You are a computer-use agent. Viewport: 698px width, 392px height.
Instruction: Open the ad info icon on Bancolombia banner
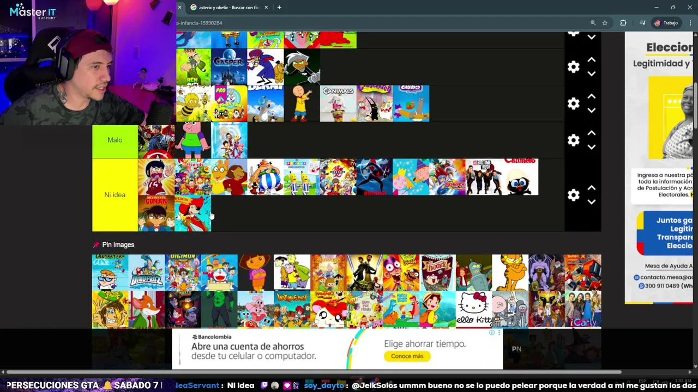pos(492,333)
